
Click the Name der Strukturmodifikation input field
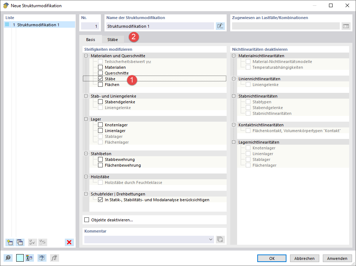click(x=160, y=26)
